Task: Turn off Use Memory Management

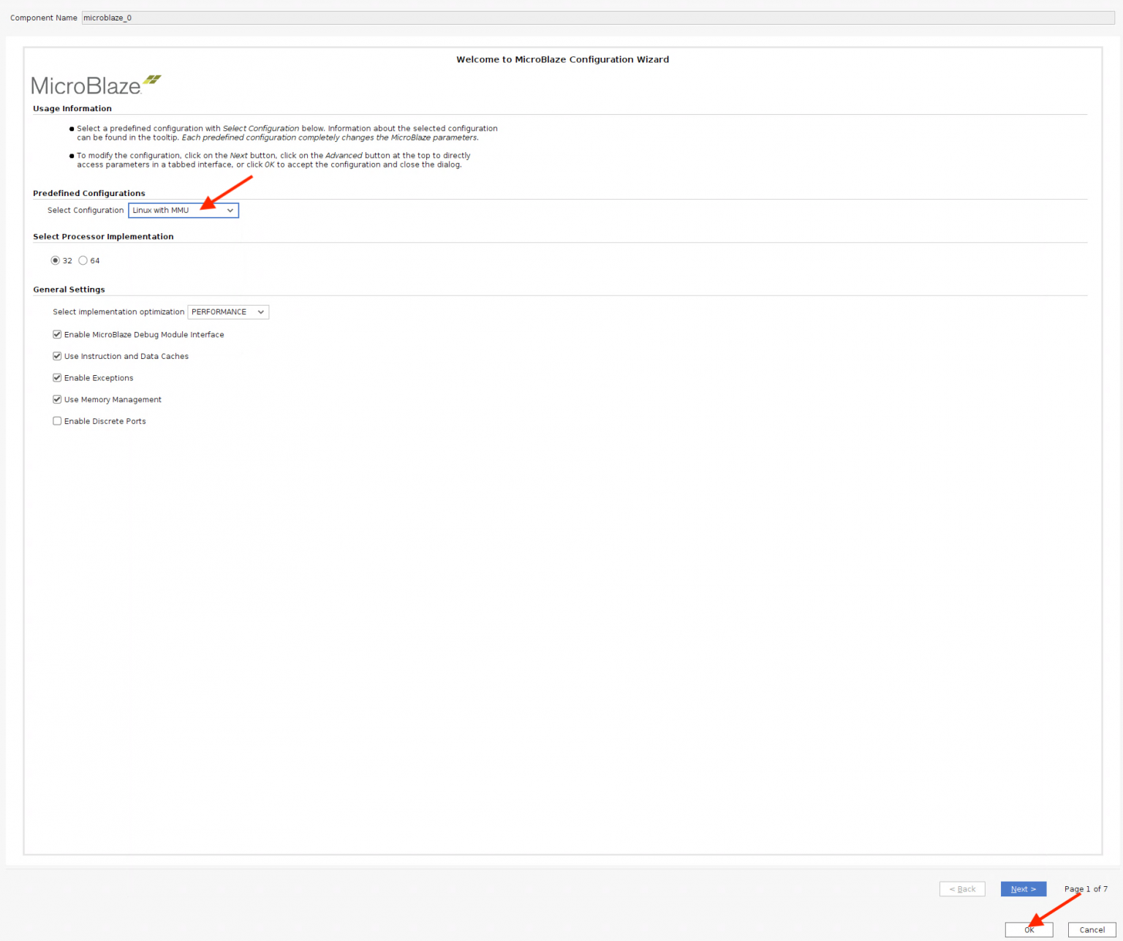Action: pyautogui.click(x=57, y=400)
